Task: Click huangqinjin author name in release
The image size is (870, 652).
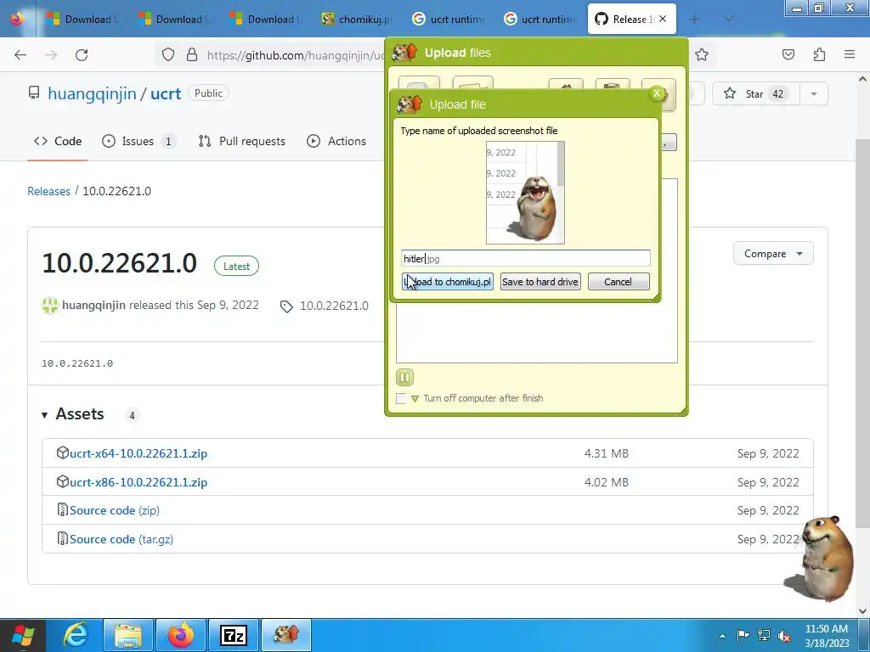Action: 93,305
